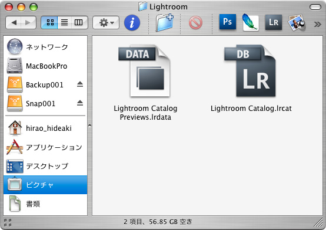This screenshot has width=326, height=230.
Task: Switch to icon view mode
Action: pos(49,22)
